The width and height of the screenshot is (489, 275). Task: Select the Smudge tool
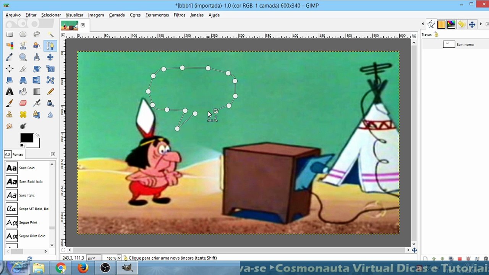point(10,126)
